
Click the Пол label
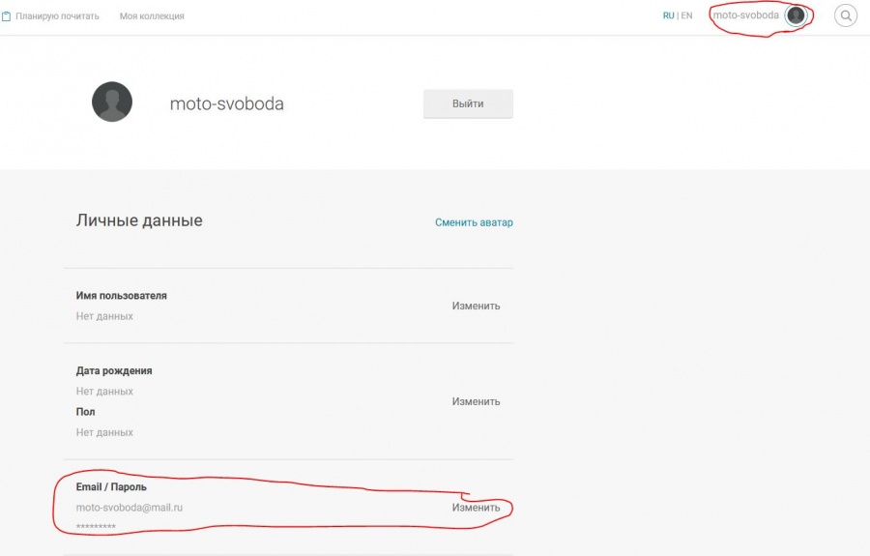[85, 412]
